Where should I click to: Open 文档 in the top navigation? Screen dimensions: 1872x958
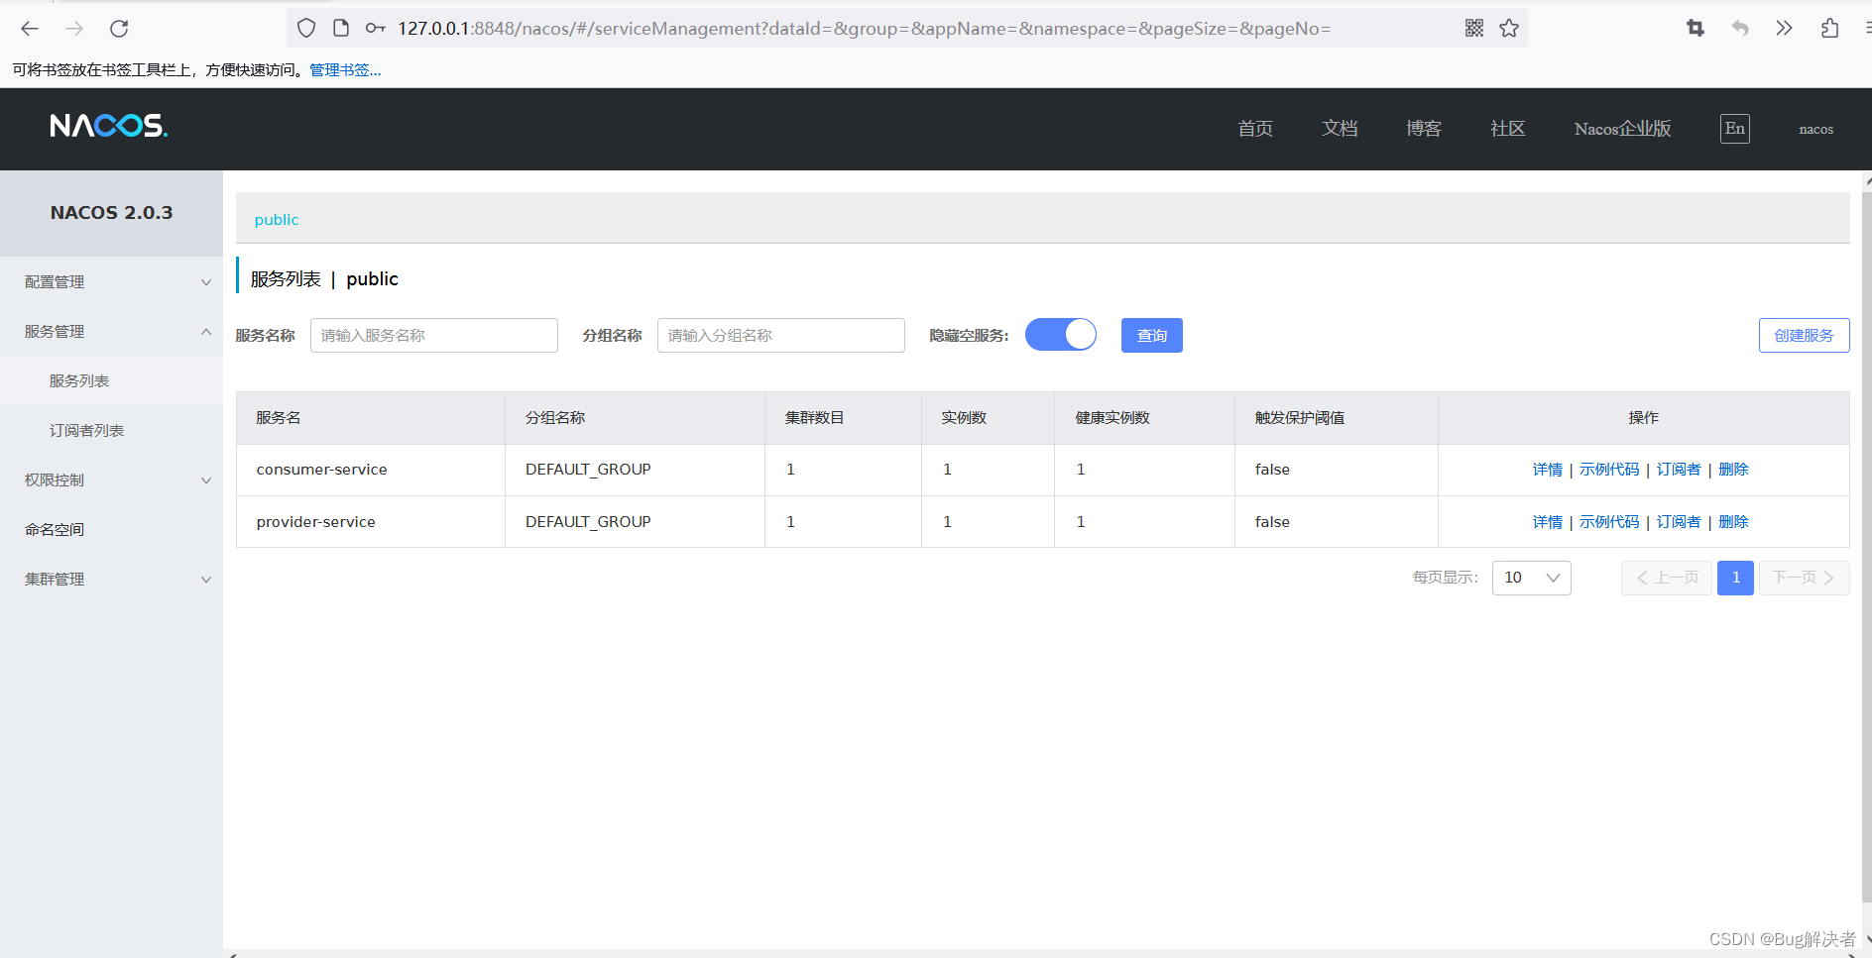[x=1340, y=129]
